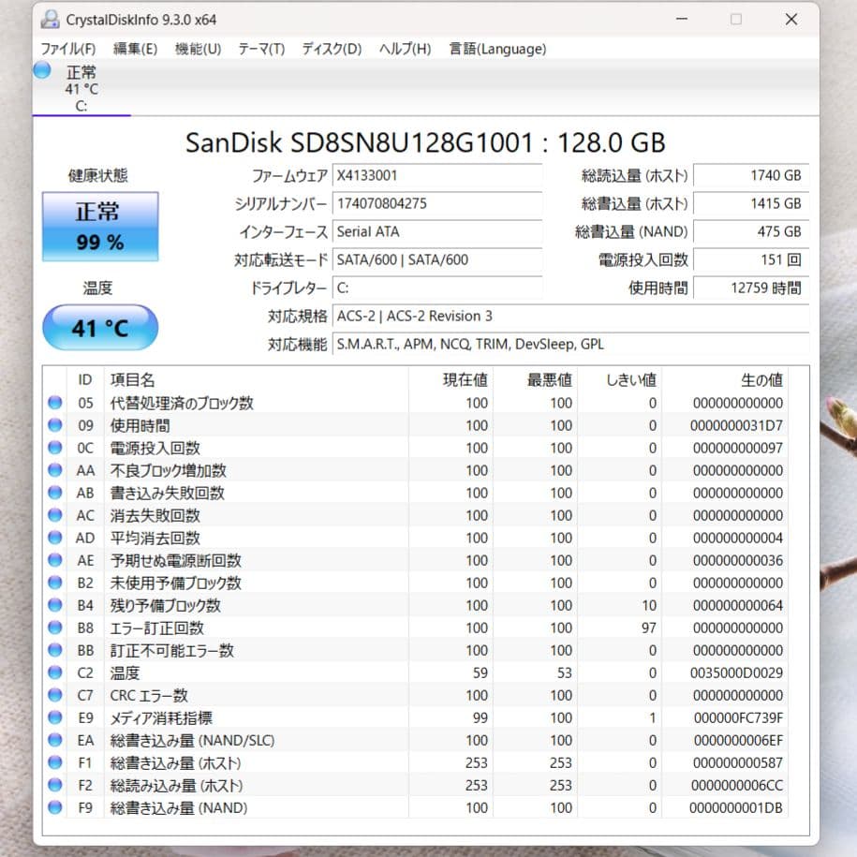Click blue dot beside 電源投入回数 attribute
Viewport: 857px width, 857px height.
[54, 448]
